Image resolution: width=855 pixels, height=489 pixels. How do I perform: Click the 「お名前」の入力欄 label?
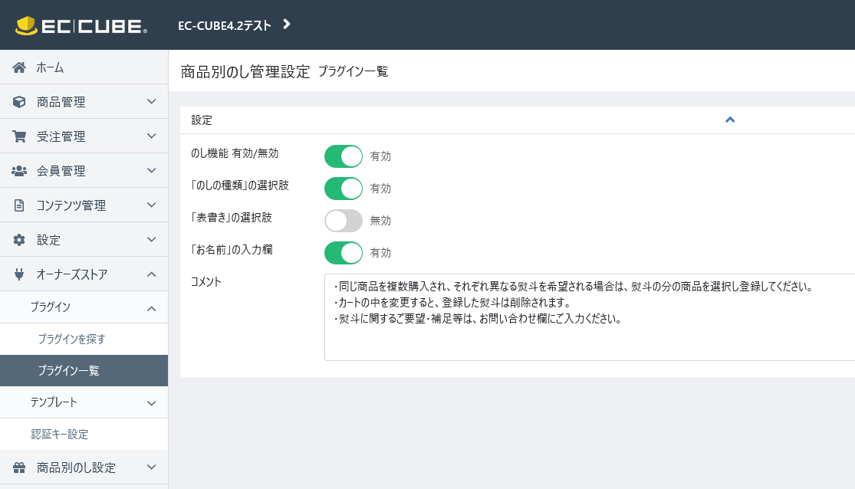click(x=232, y=250)
